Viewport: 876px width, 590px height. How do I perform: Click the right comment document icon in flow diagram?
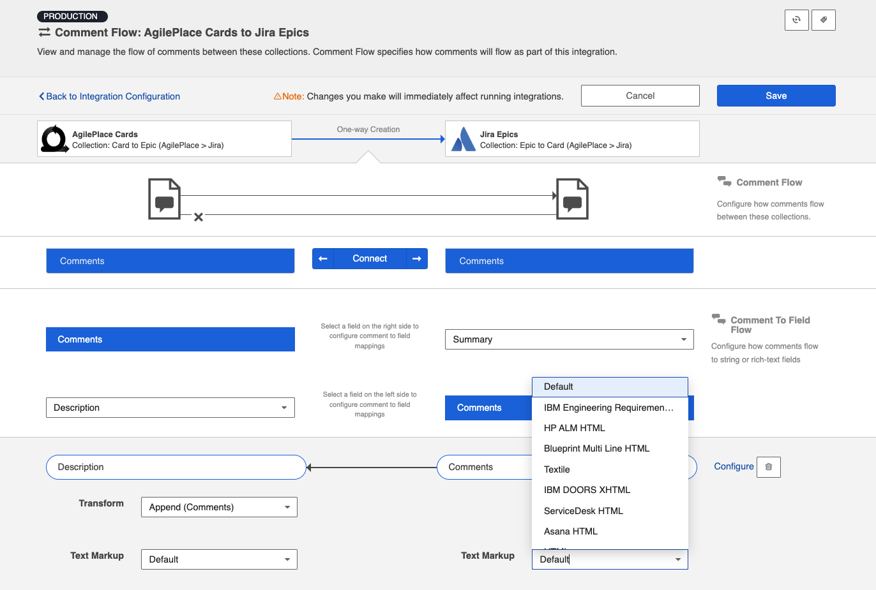point(572,199)
